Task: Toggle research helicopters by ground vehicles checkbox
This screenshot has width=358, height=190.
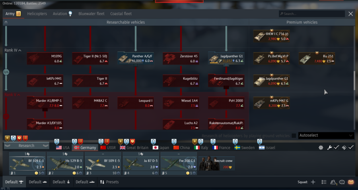Action: coord(294,136)
